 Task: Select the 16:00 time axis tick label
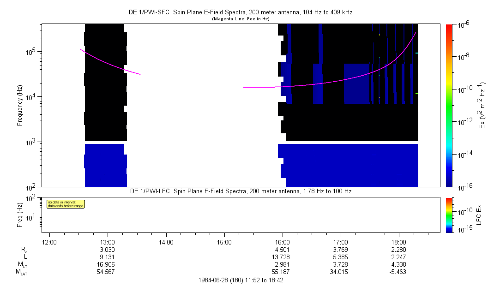(282, 242)
